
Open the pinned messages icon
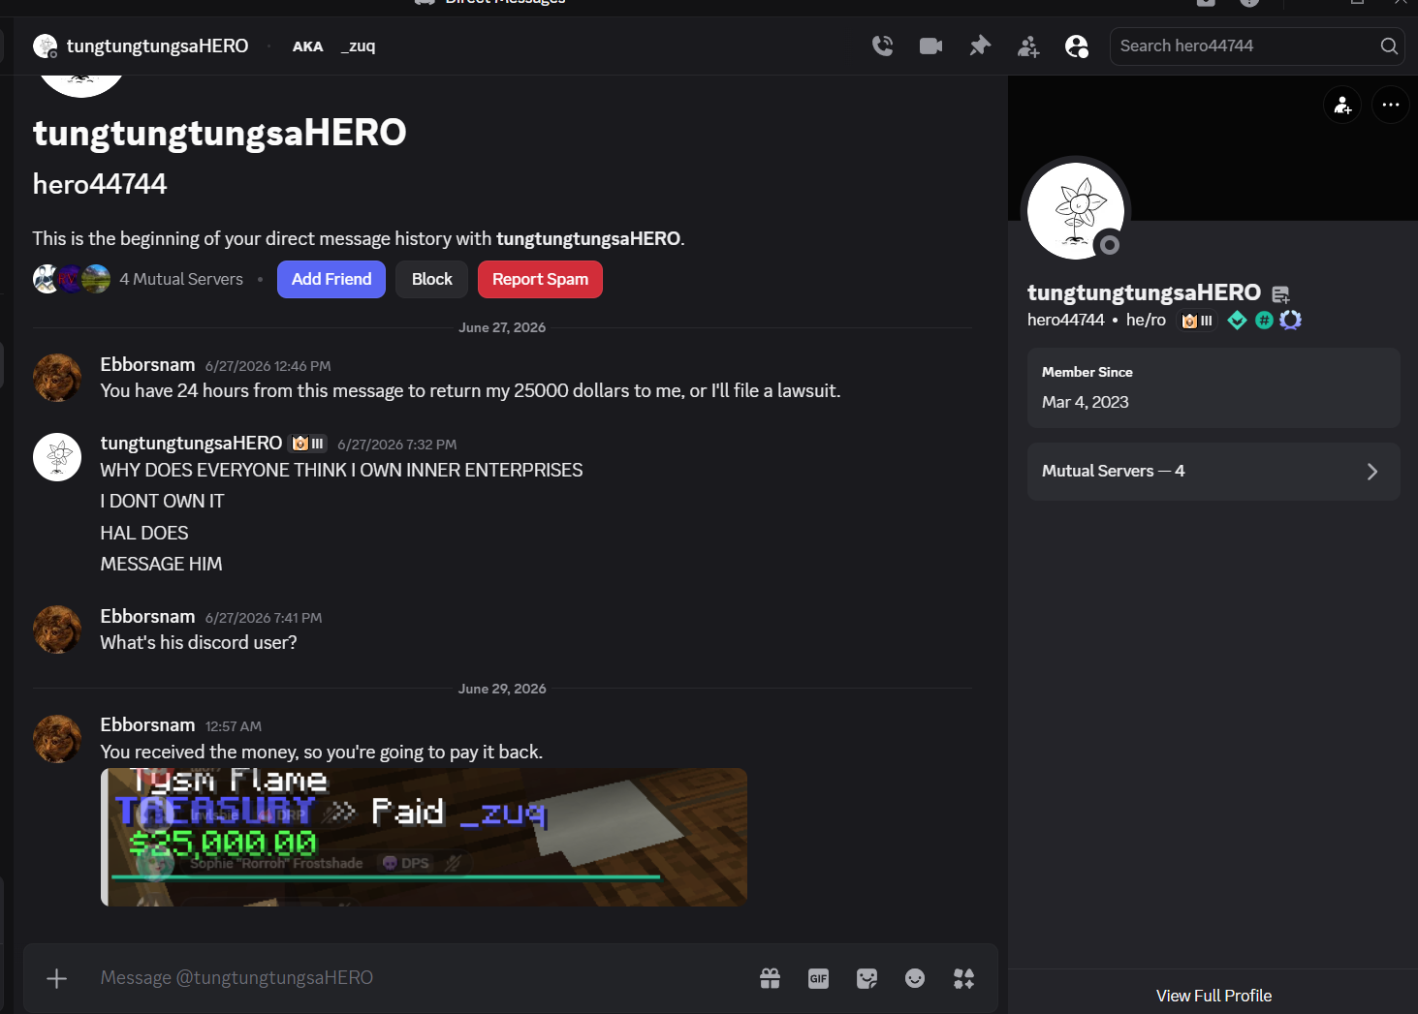pyautogui.click(x=980, y=46)
